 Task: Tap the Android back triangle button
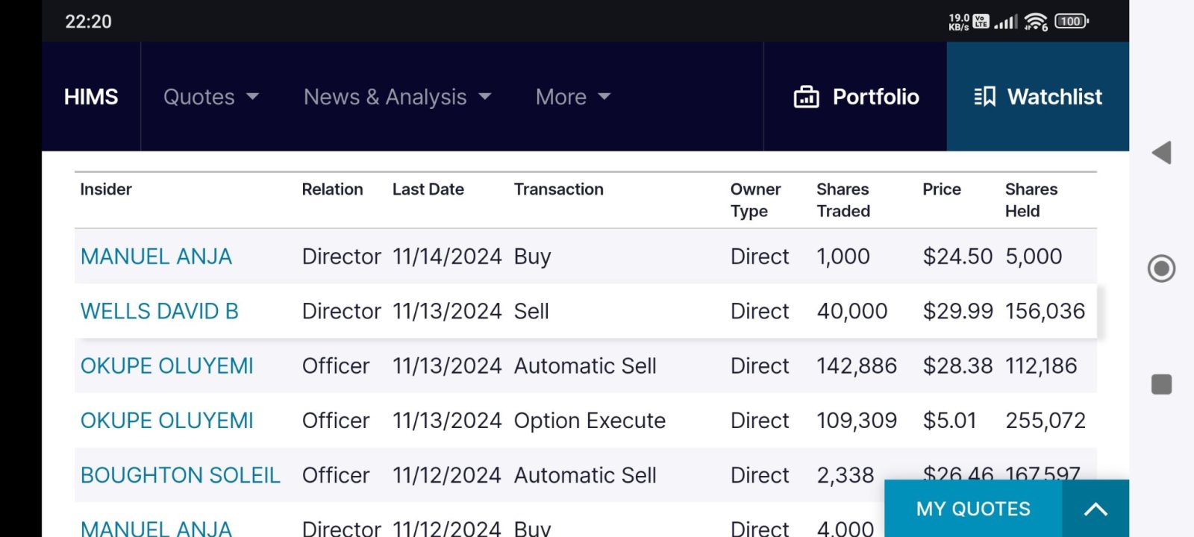click(x=1161, y=153)
